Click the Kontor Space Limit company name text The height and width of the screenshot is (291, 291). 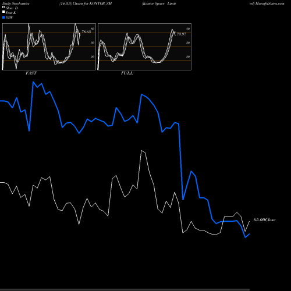[159, 3]
